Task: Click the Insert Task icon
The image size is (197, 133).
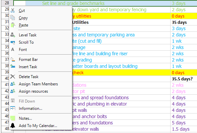Action: point(13,66)
